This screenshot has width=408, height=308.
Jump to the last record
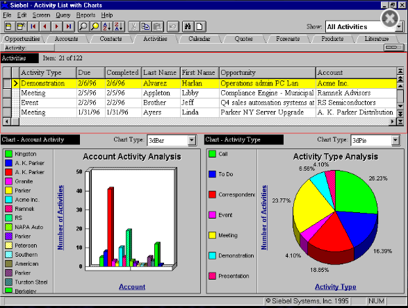tap(69, 26)
